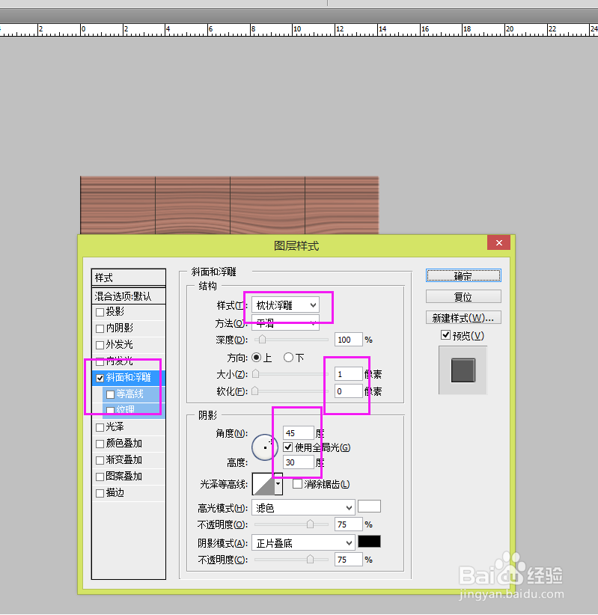Click the angle dial control
This screenshot has width=598, height=615.
pos(265,447)
